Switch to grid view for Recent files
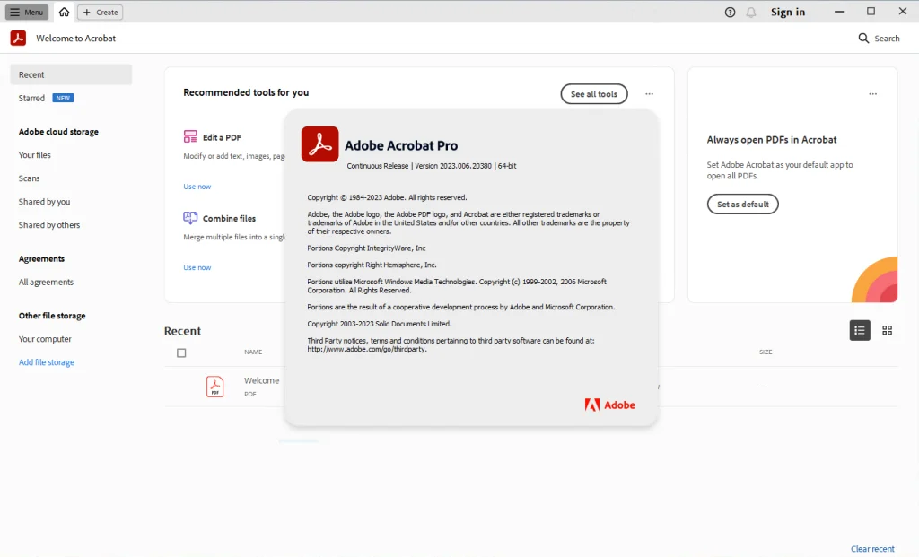Screen dimensions: 919x557 point(888,330)
